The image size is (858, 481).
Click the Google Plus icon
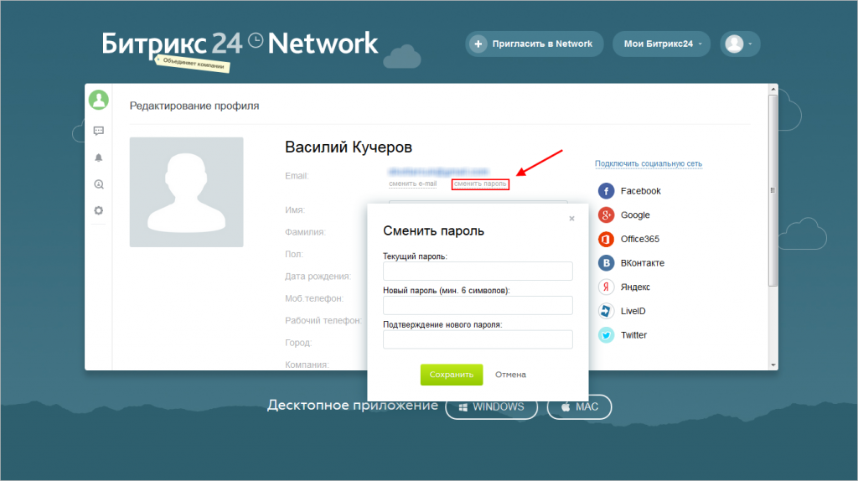(606, 215)
